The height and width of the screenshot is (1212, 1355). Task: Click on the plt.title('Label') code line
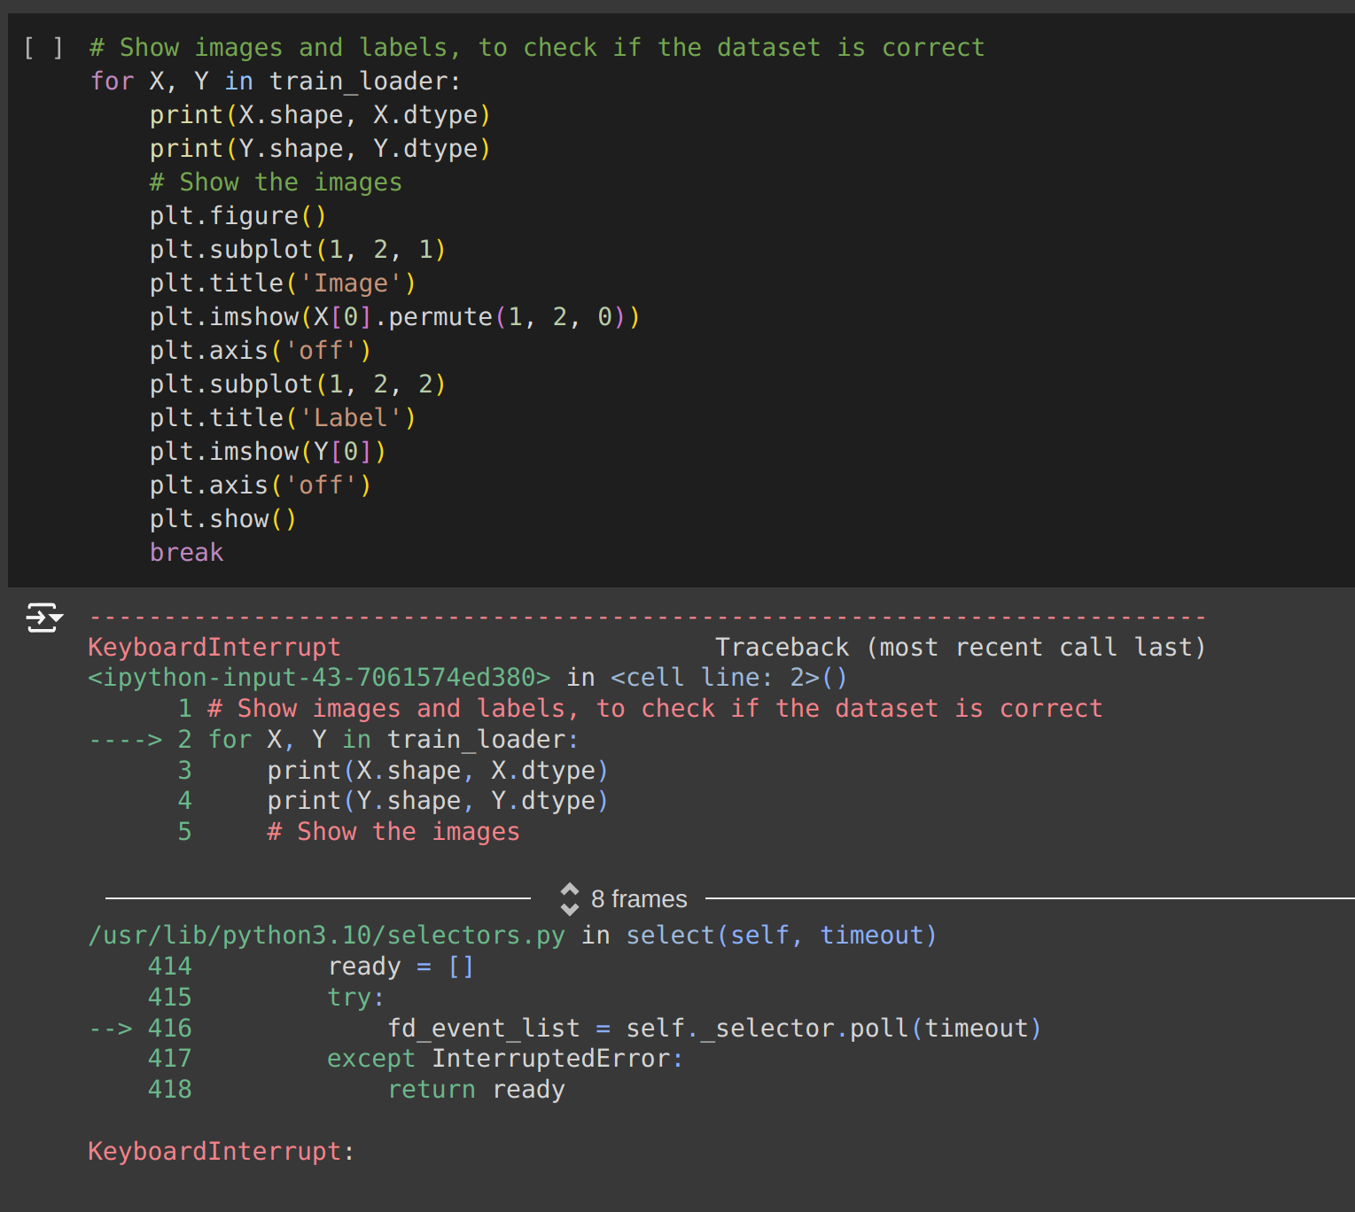tap(282, 418)
